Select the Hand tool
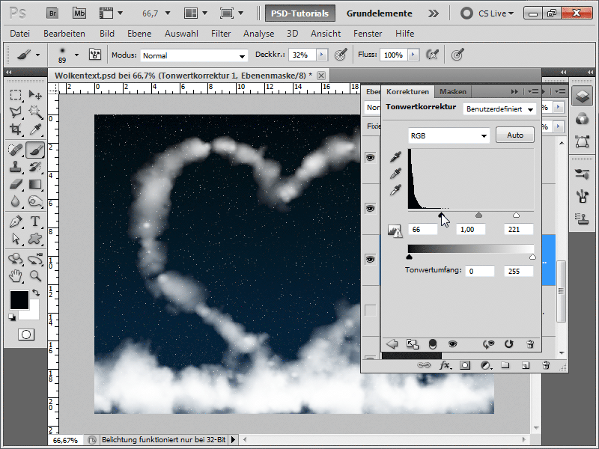Viewport: 599px width, 449px height. 16,275
